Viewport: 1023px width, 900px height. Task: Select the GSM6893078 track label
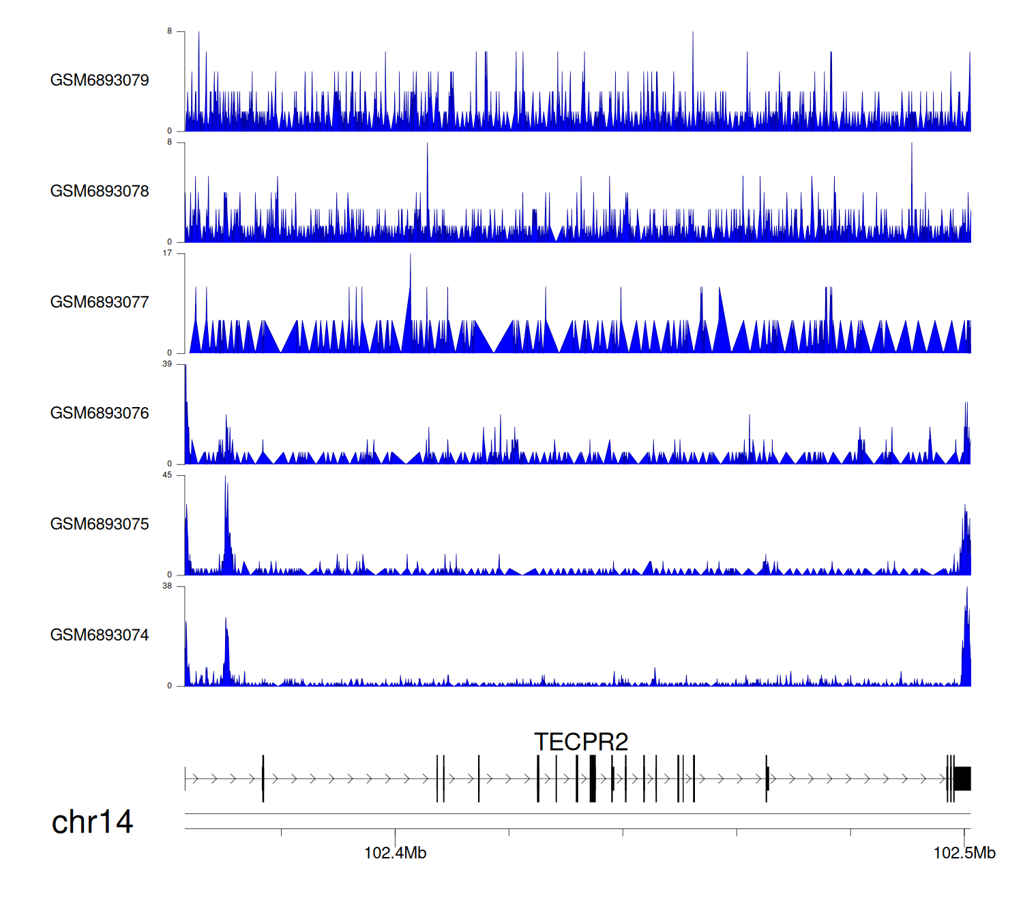(100, 192)
